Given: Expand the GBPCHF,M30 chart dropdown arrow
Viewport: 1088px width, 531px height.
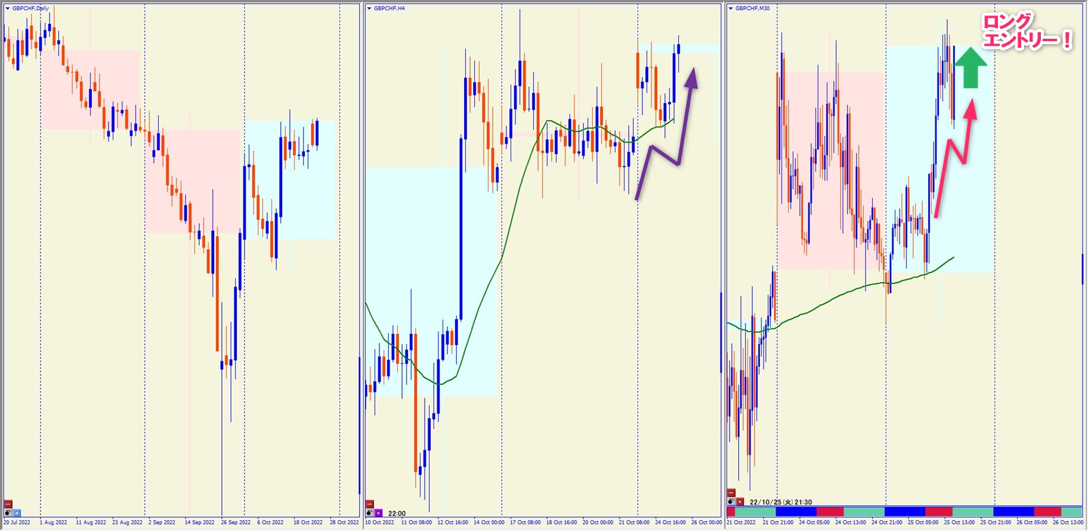Looking at the screenshot, I should tap(731, 8).
